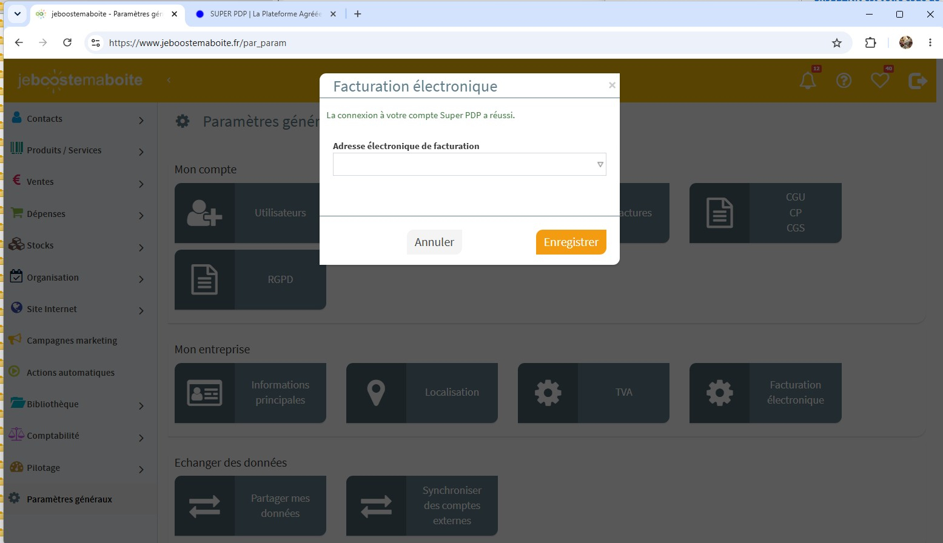Click the Comptabilité scales icon
Screen dimensions: 943x543
16,434
